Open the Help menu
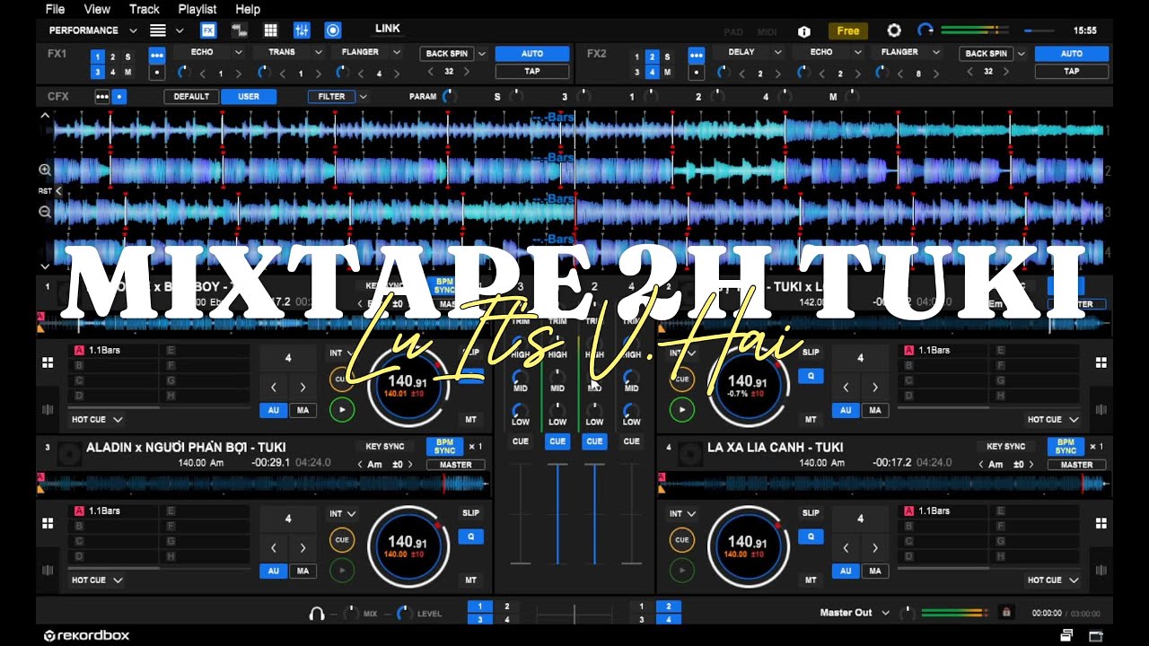 248,9
